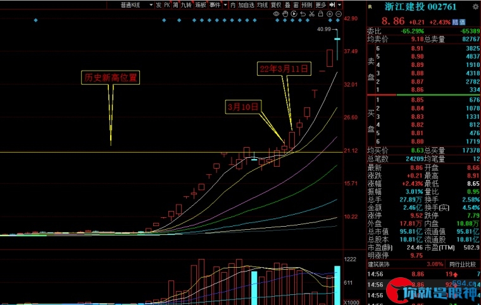Click the 1222 volume axis label
Screen dimensions: 481x305
351,260
